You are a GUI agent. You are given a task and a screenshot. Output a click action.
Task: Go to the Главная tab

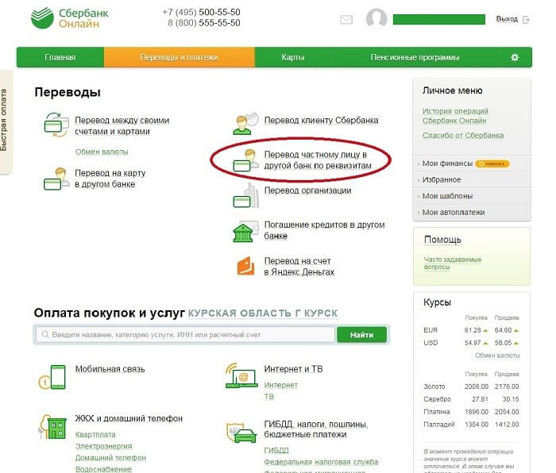coord(60,57)
